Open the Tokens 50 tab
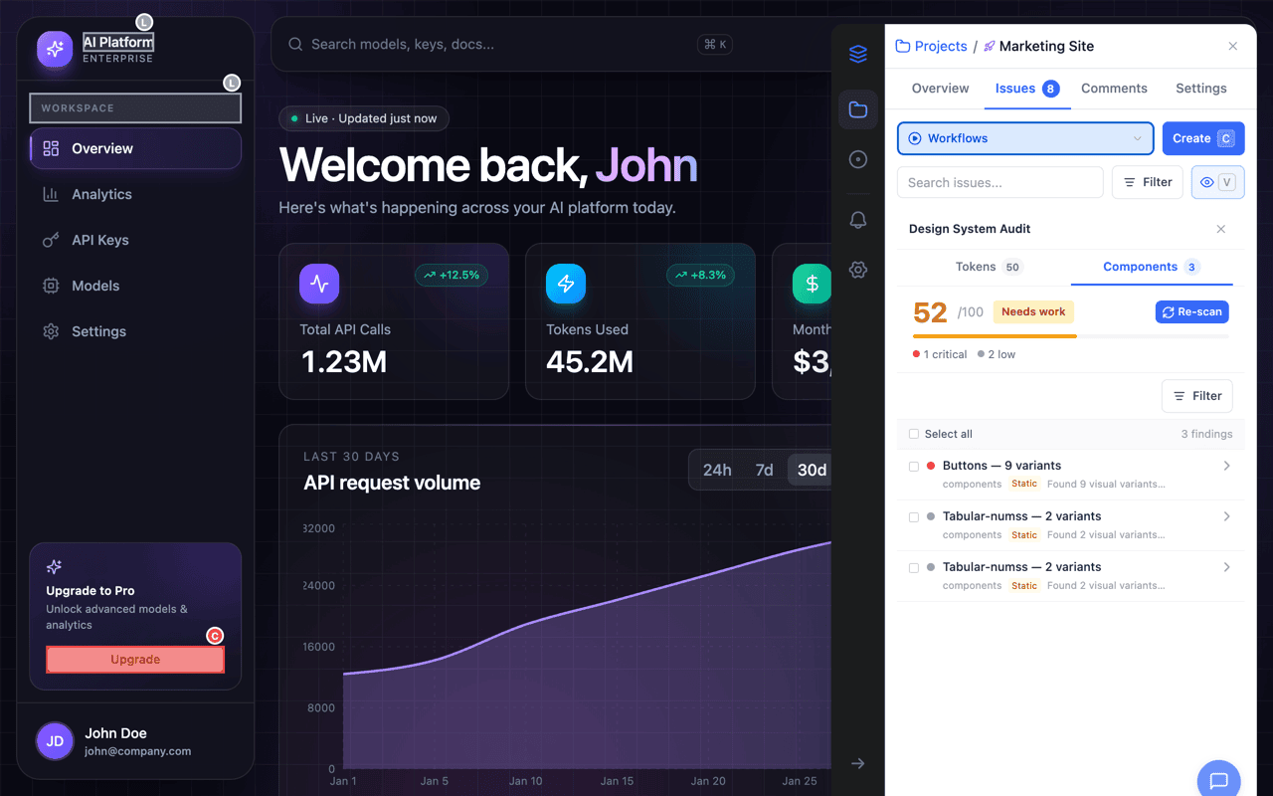1273x796 pixels. tap(989, 267)
